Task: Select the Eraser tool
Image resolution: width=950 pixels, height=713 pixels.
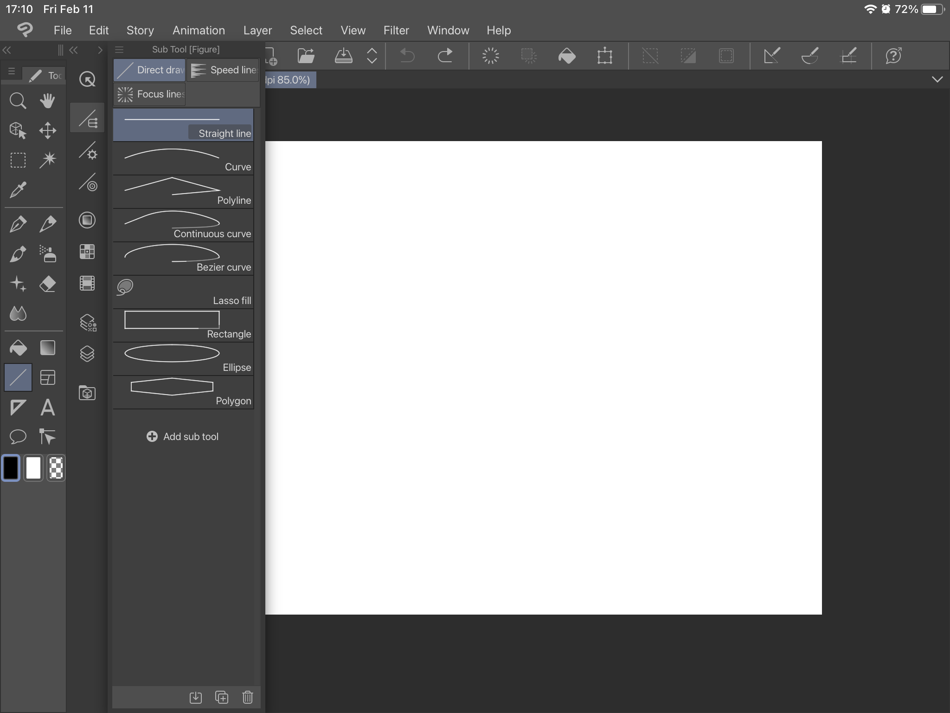Action: pos(47,284)
